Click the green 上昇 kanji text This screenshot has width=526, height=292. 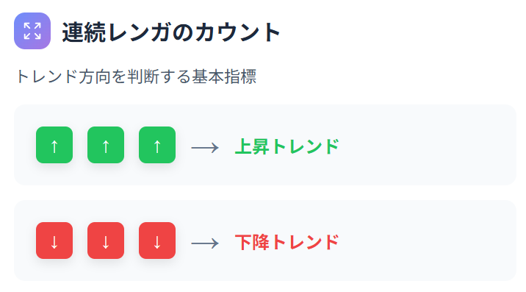[x=252, y=146]
